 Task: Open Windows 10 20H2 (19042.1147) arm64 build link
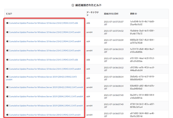point(45,115)
